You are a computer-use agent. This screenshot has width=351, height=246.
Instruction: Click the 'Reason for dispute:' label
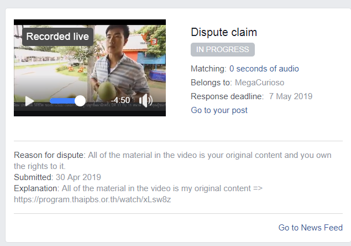[x=50, y=155]
